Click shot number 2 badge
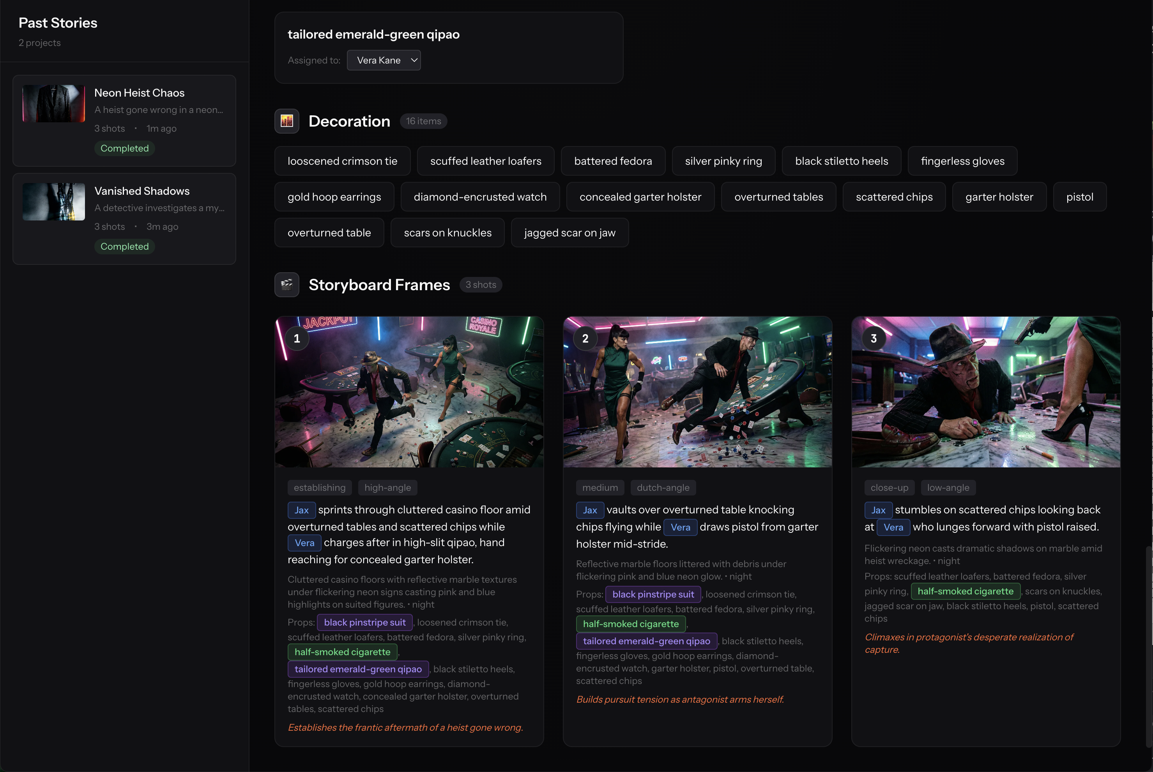 click(x=585, y=339)
